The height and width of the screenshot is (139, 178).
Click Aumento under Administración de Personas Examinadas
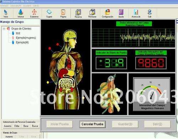[x=7, y=126]
